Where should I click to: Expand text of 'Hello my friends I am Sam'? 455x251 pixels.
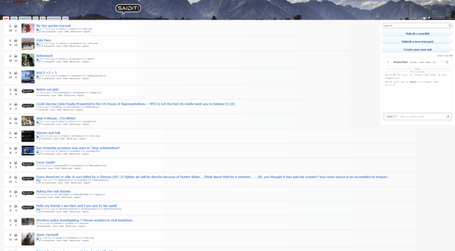[38, 210]
